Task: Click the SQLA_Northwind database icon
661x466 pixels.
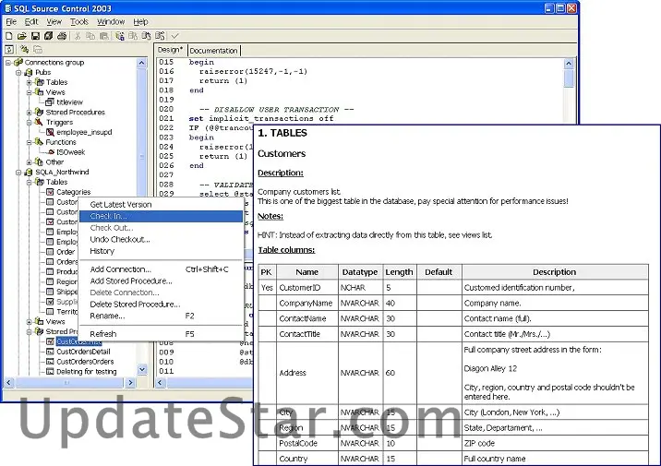Action: [x=29, y=173]
